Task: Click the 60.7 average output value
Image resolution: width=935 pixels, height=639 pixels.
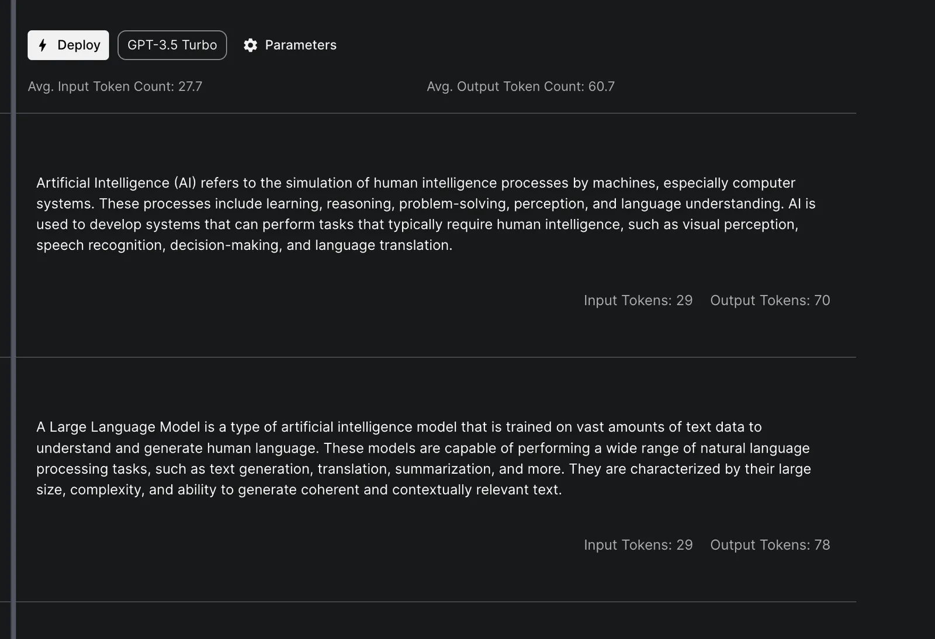Action: [x=601, y=86]
